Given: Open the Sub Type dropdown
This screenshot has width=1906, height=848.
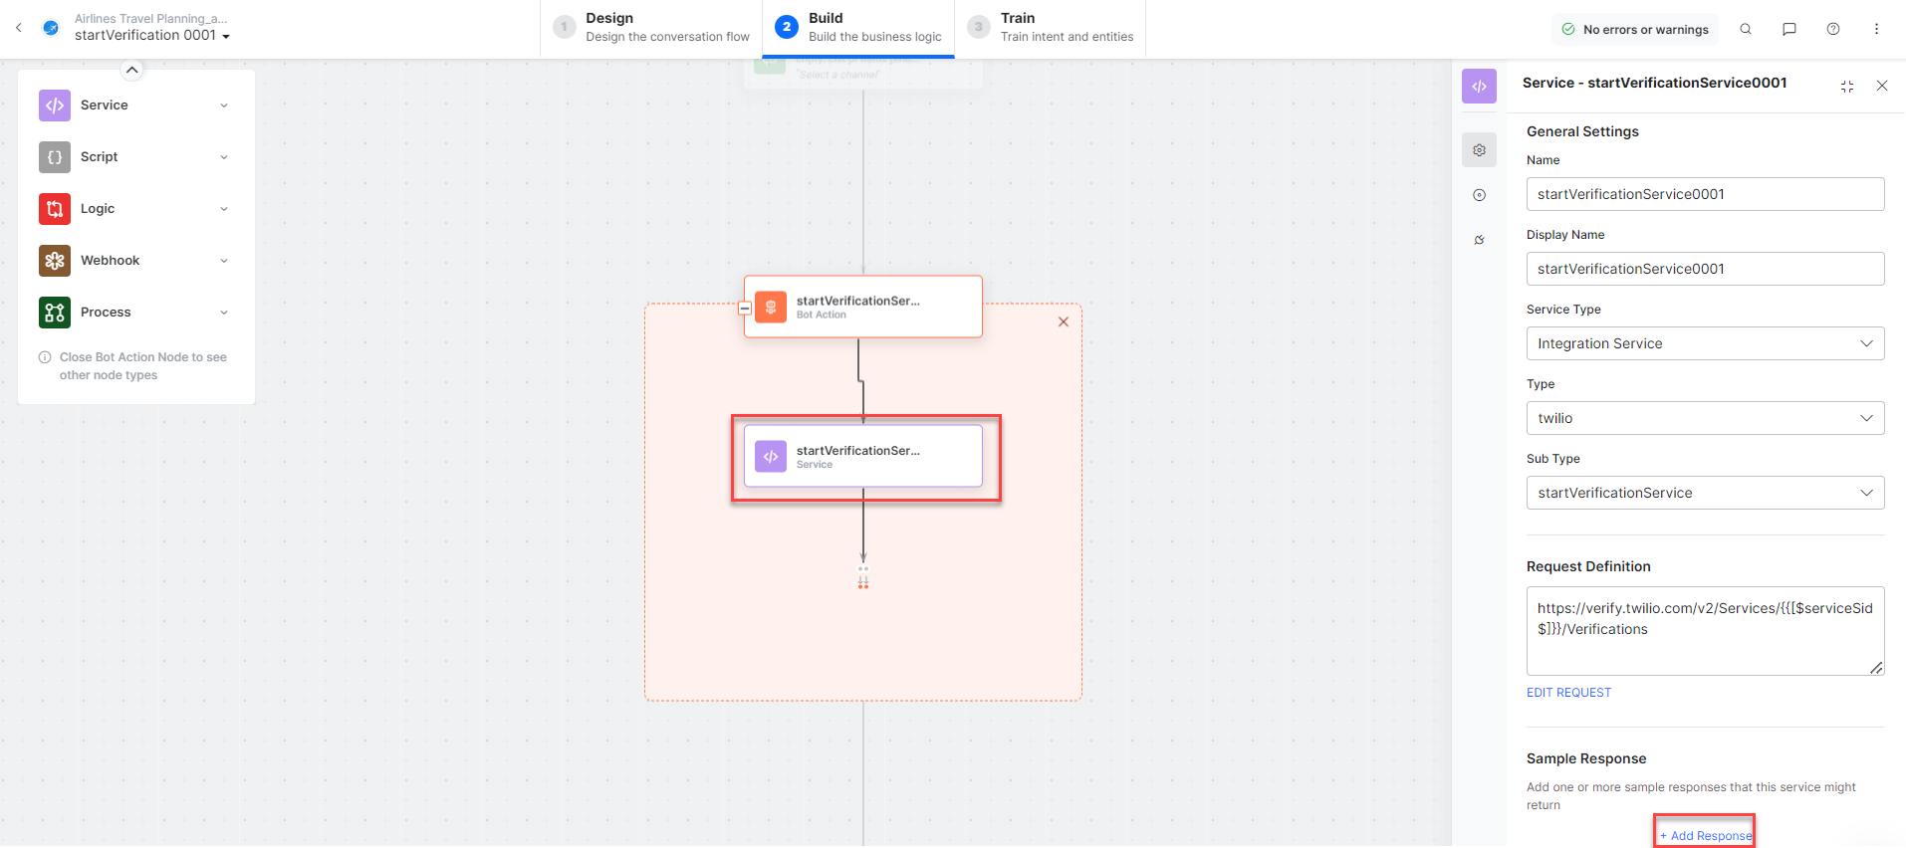Looking at the screenshot, I should pyautogui.click(x=1705, y=493).
